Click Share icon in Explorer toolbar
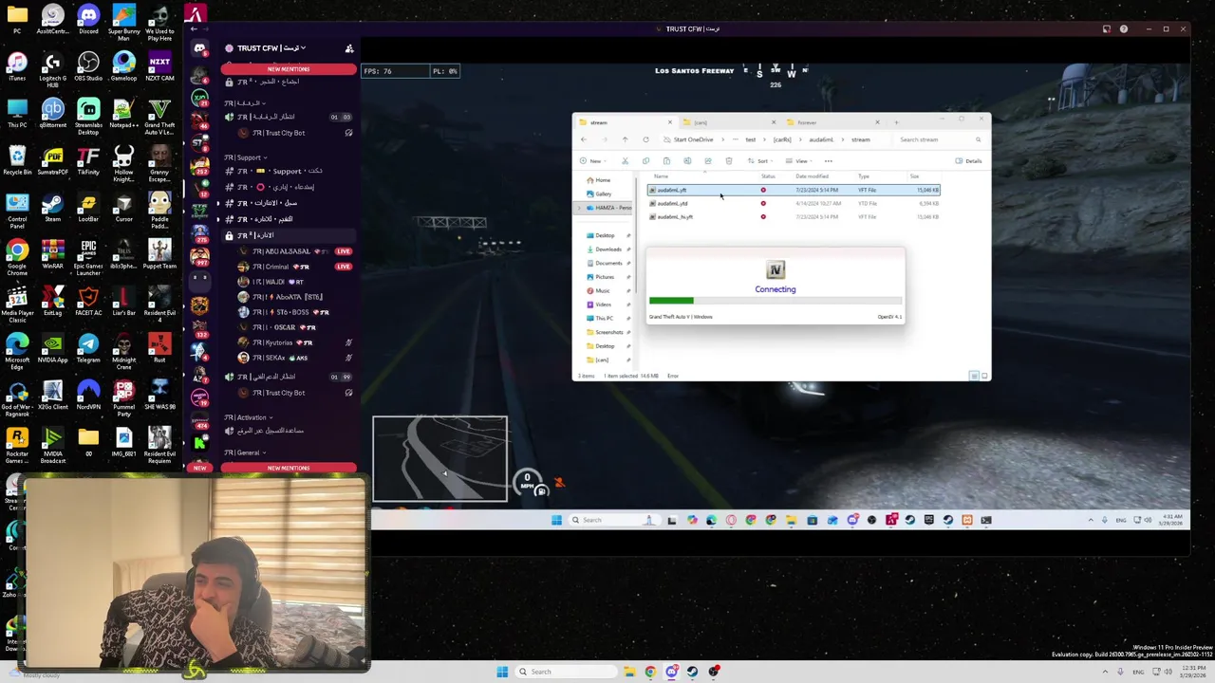The height and width of the screenshot is (683, 1215). 708,161
